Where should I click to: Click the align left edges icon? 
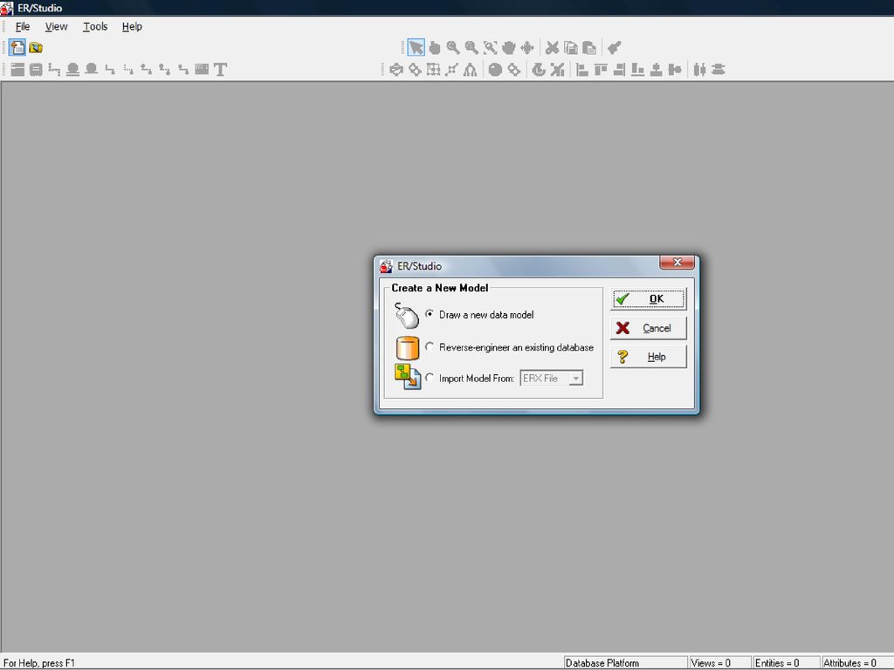582,70
